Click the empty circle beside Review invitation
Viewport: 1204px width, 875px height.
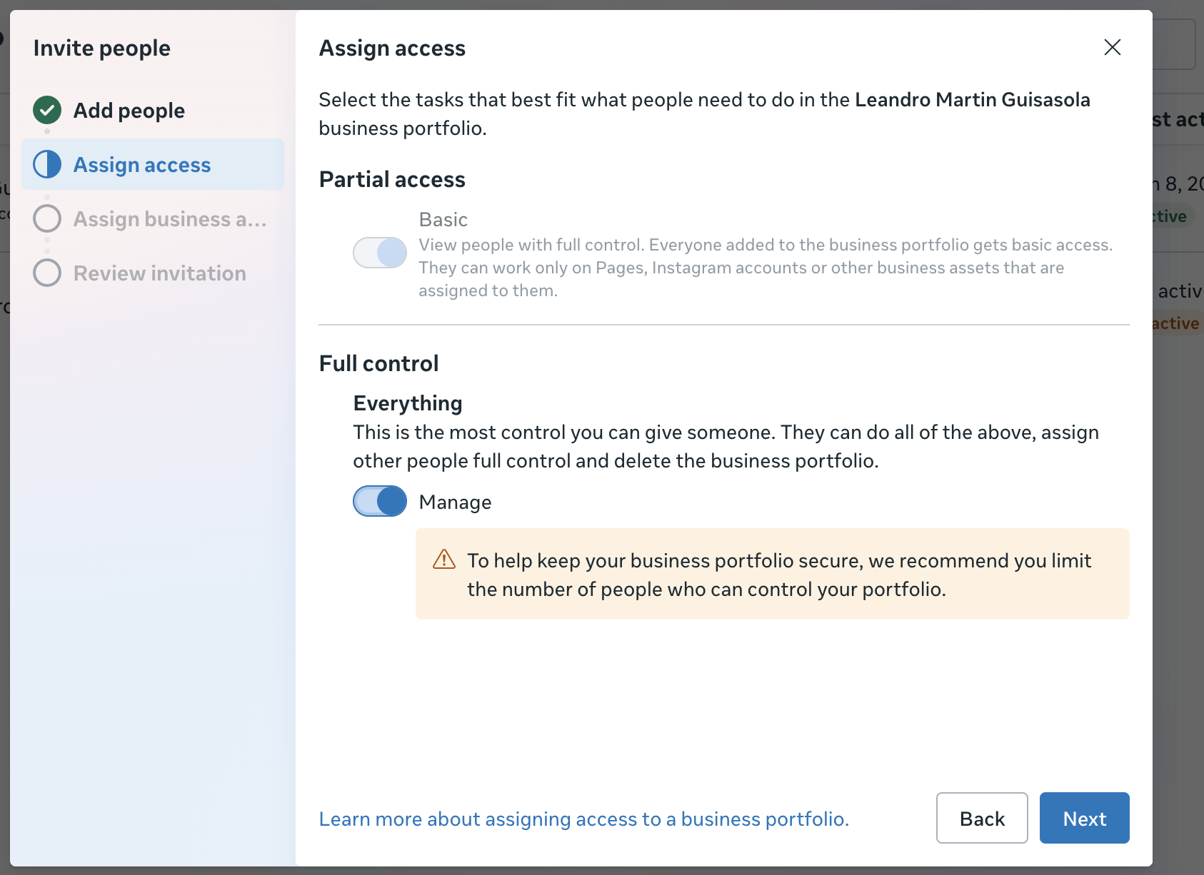click(47, 273)
